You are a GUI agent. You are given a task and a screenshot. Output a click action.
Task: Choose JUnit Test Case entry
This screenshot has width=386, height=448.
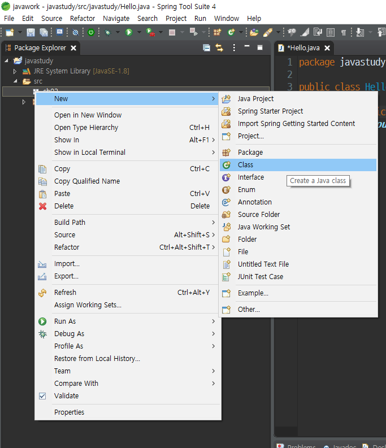298,277
